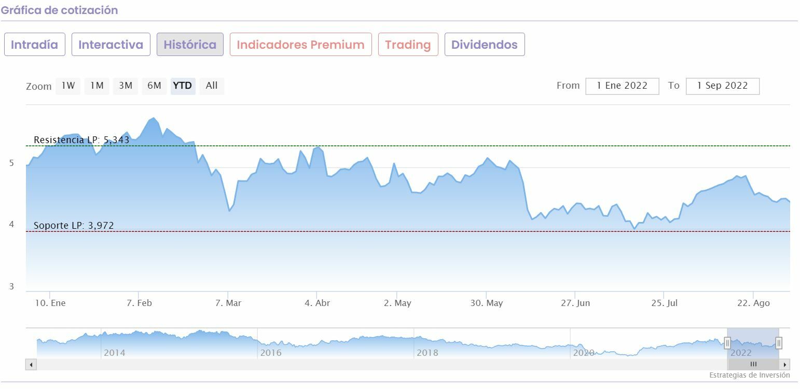Click the From date field

[622, 86]
